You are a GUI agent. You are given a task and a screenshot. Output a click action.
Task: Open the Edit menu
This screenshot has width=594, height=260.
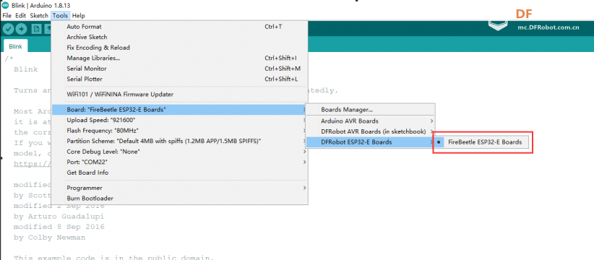[20, 15]
